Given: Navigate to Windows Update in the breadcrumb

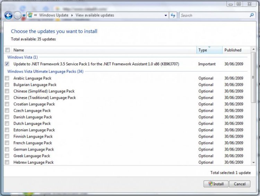Looking at the screenshot, I should click(54, 15).
